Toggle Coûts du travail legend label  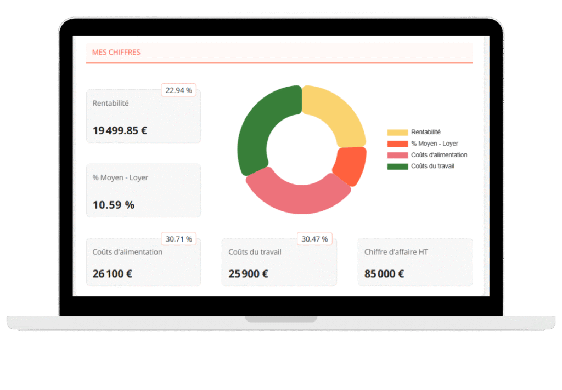point(432,166)
